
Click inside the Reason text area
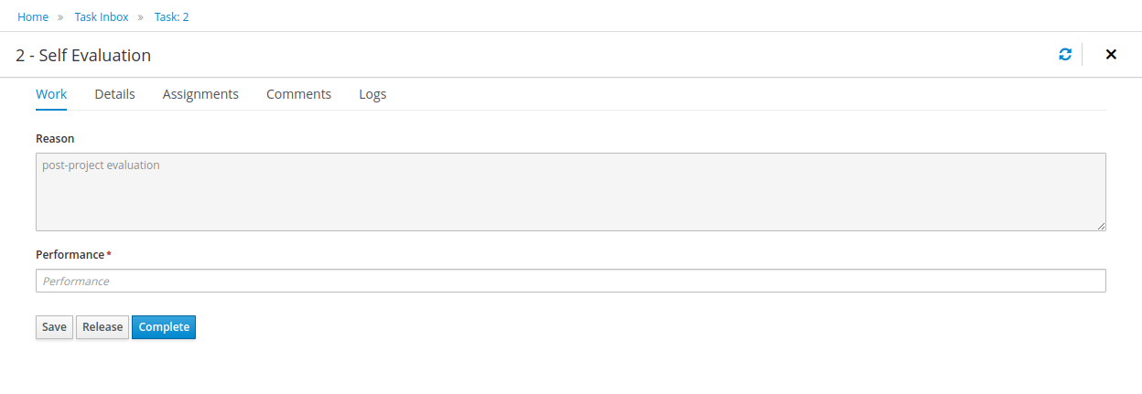tap(570, 191)
